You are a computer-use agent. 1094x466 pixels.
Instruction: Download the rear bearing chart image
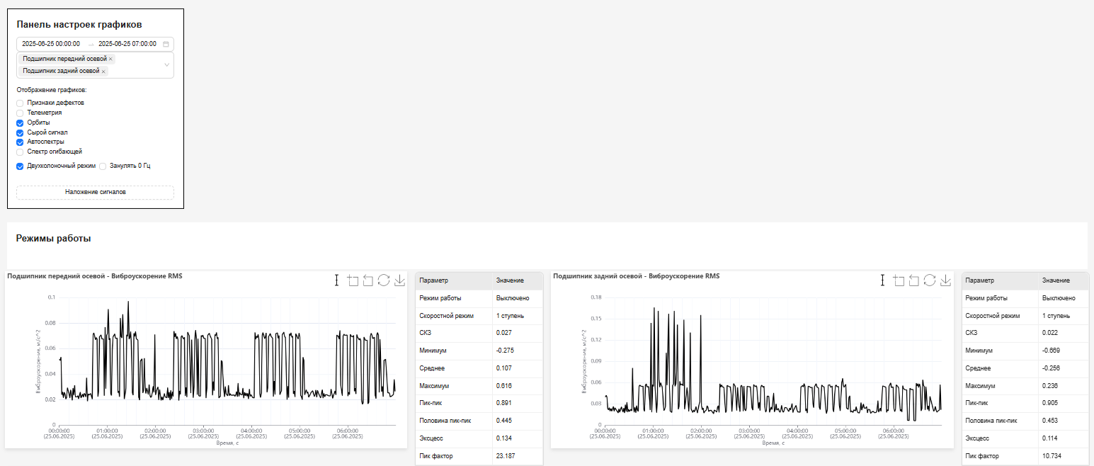click(945, 280)
